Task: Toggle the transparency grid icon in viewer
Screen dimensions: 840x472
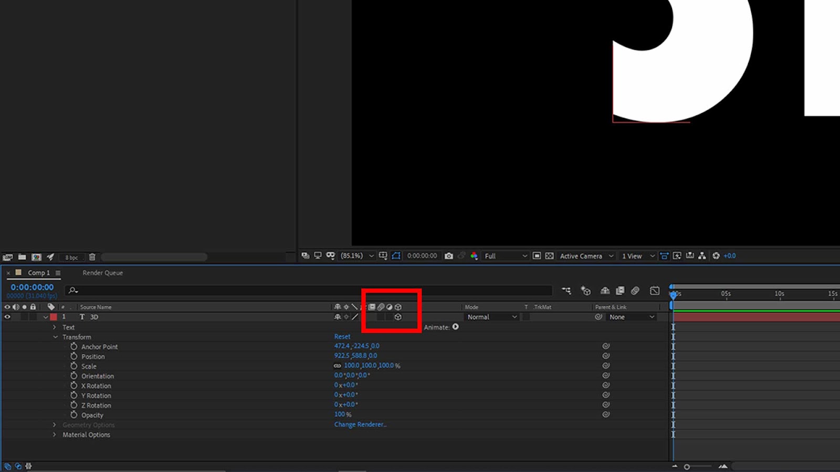Action: pos(549,256)
